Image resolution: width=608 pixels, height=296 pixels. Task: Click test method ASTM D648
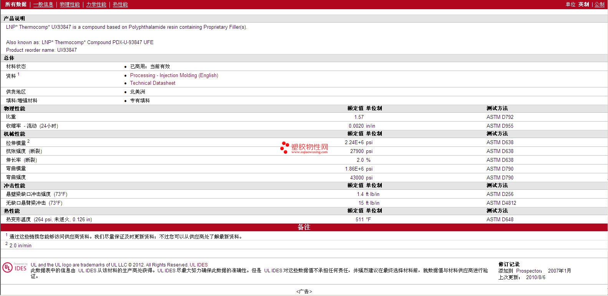tap(500, 220)
